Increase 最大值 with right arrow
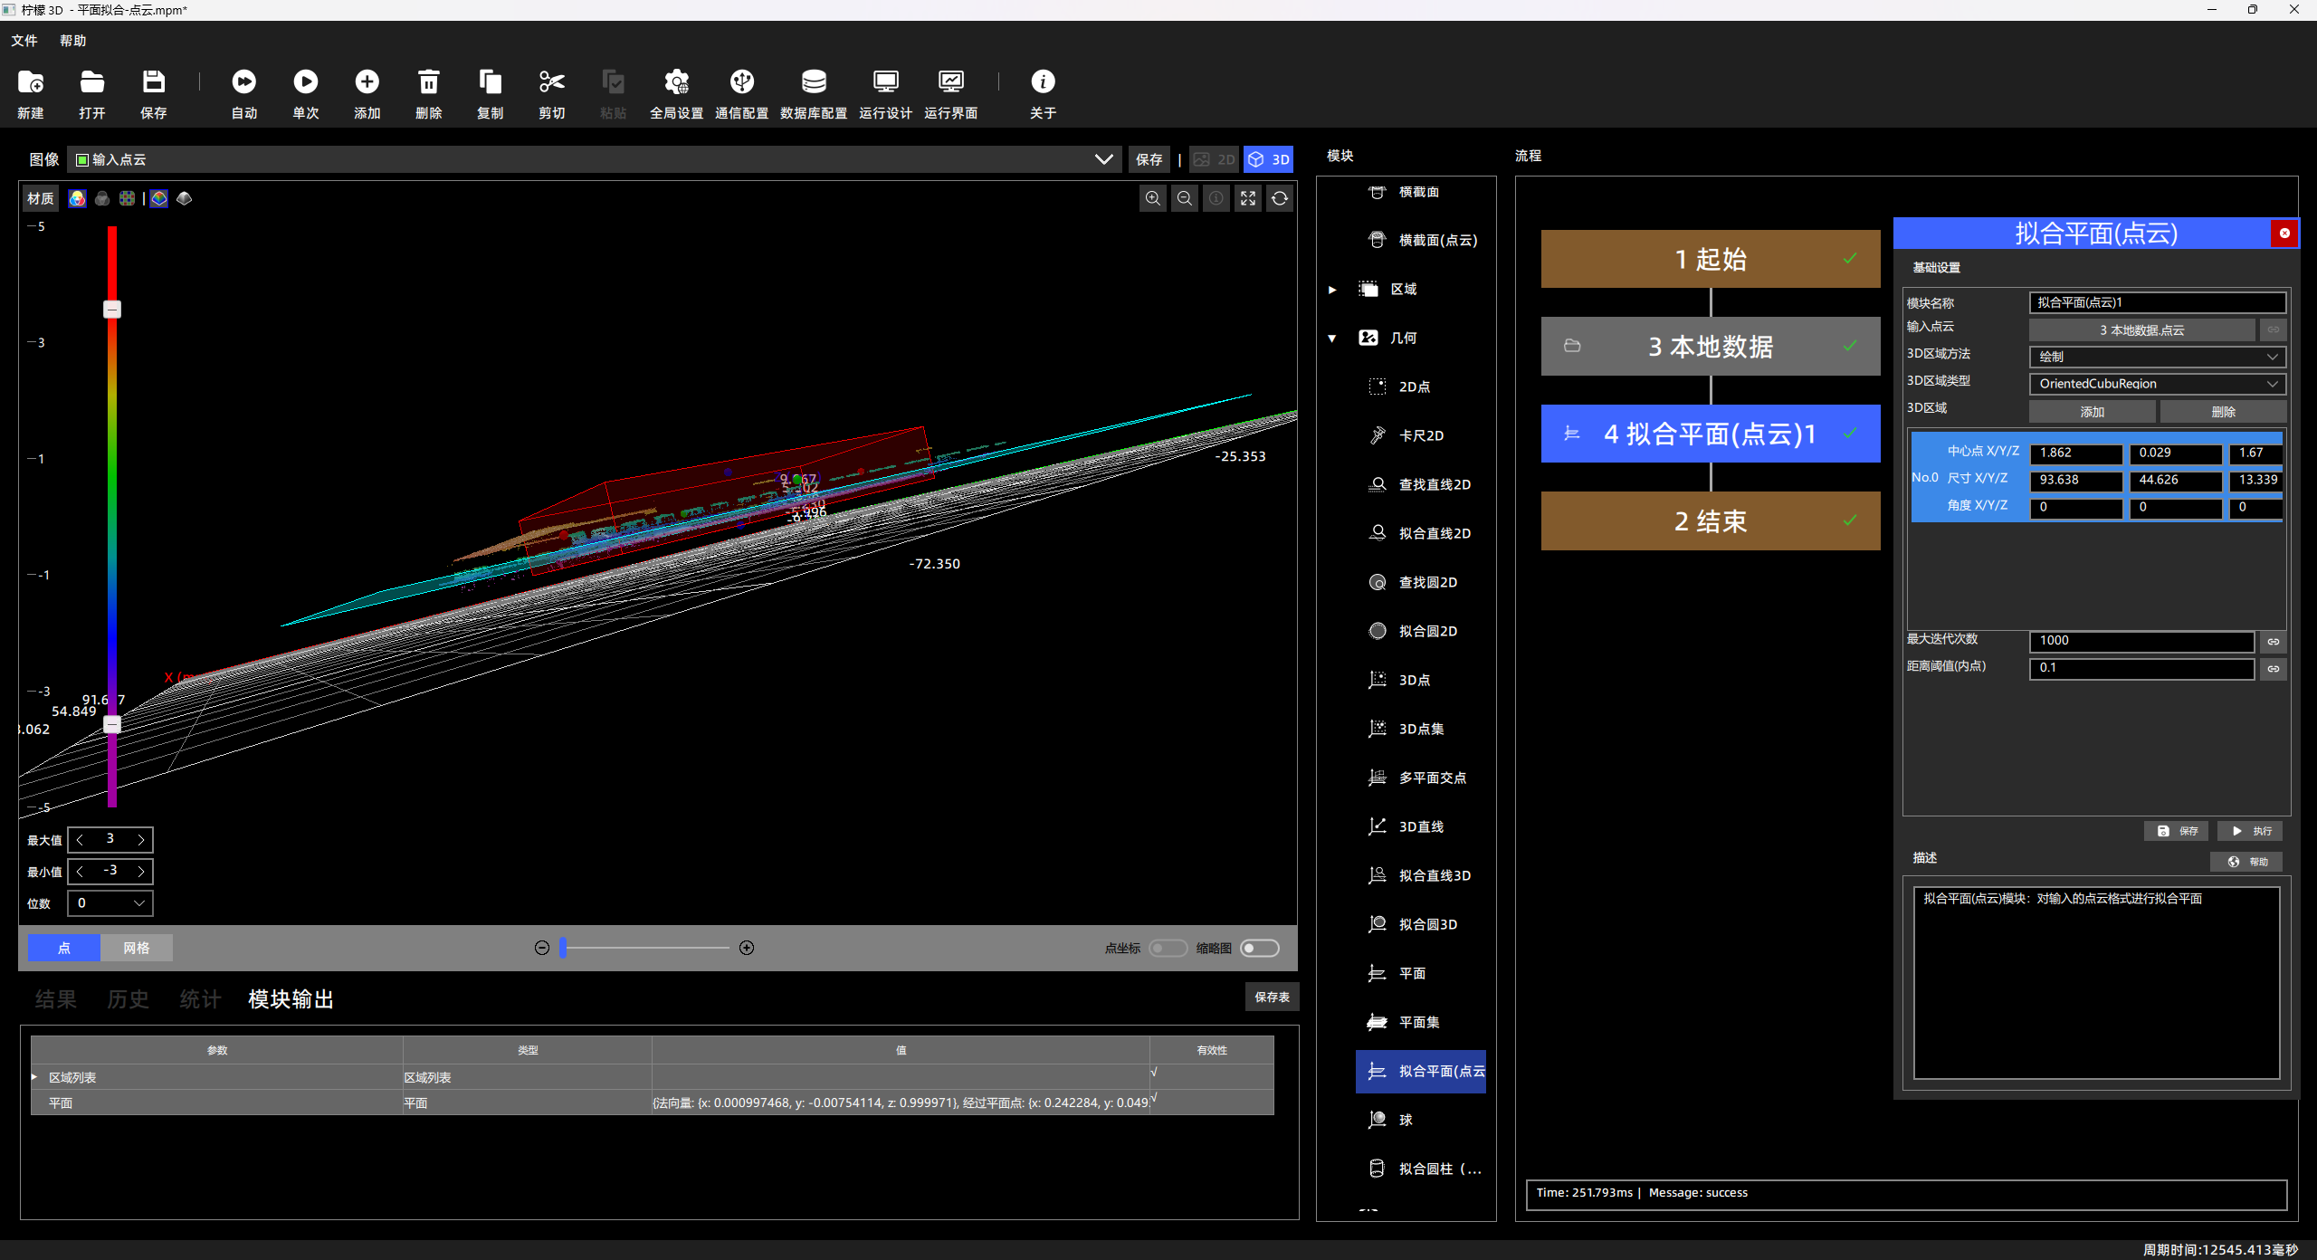The width and height of the screenshot is (2317, 1260). coord(141,840)
